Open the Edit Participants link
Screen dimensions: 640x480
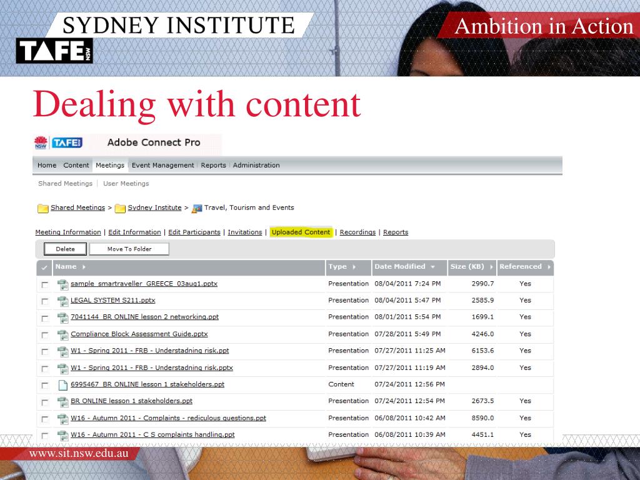pyautogui.click(x=194, y=232)
